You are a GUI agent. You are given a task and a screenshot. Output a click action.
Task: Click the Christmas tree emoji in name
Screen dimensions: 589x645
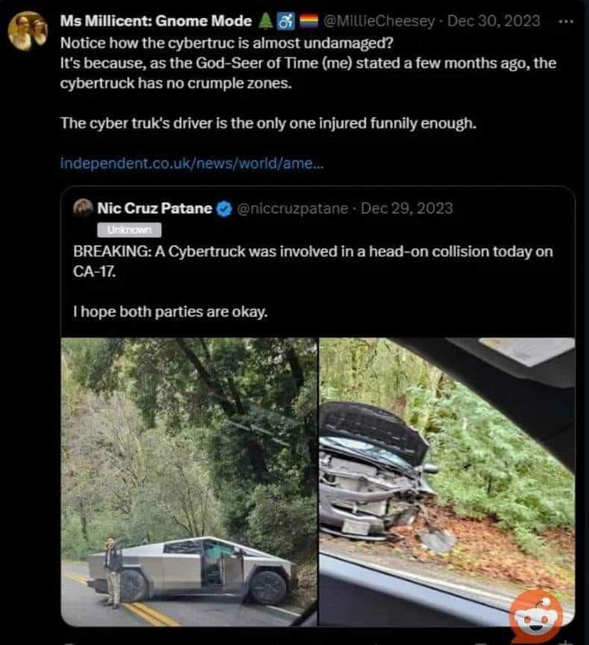tap(265, 21)
